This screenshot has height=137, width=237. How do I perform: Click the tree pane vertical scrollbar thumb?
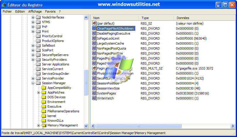[x=86, y=82]
